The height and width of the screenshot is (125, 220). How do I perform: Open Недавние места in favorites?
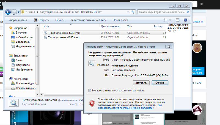(x=23, y=47)
